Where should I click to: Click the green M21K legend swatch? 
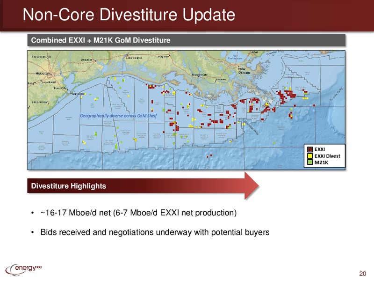click(310, 162)
